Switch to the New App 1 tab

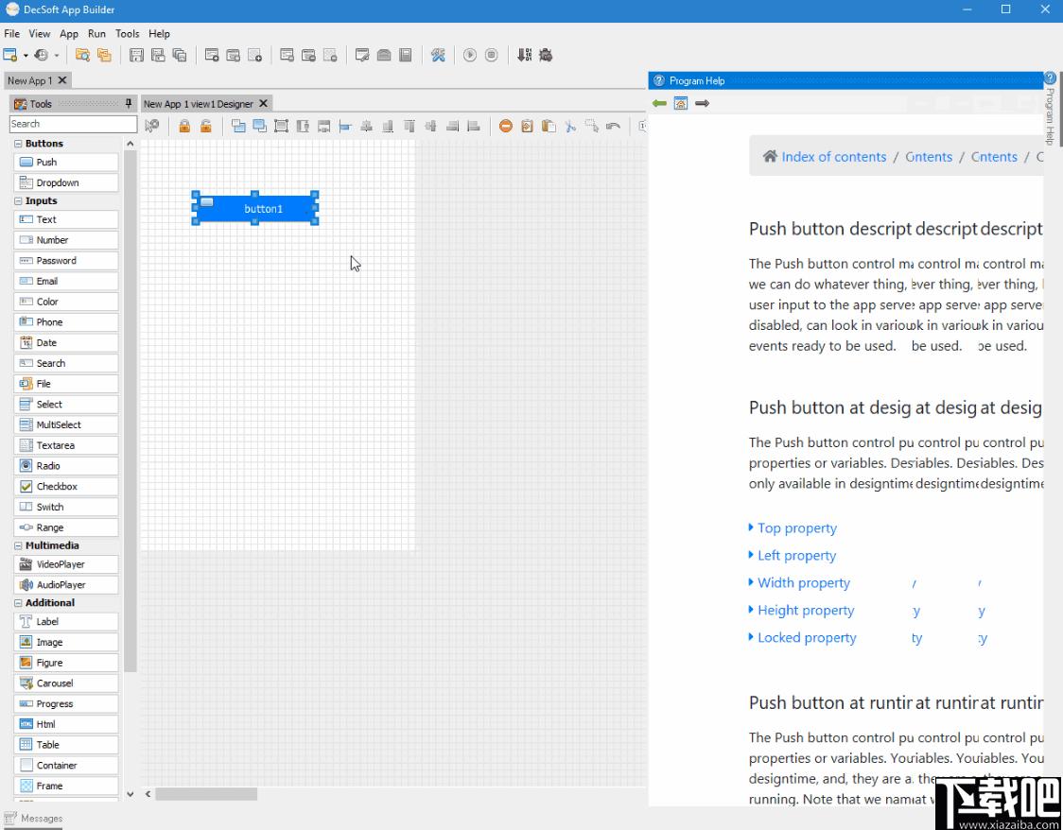tap(29, 80)
